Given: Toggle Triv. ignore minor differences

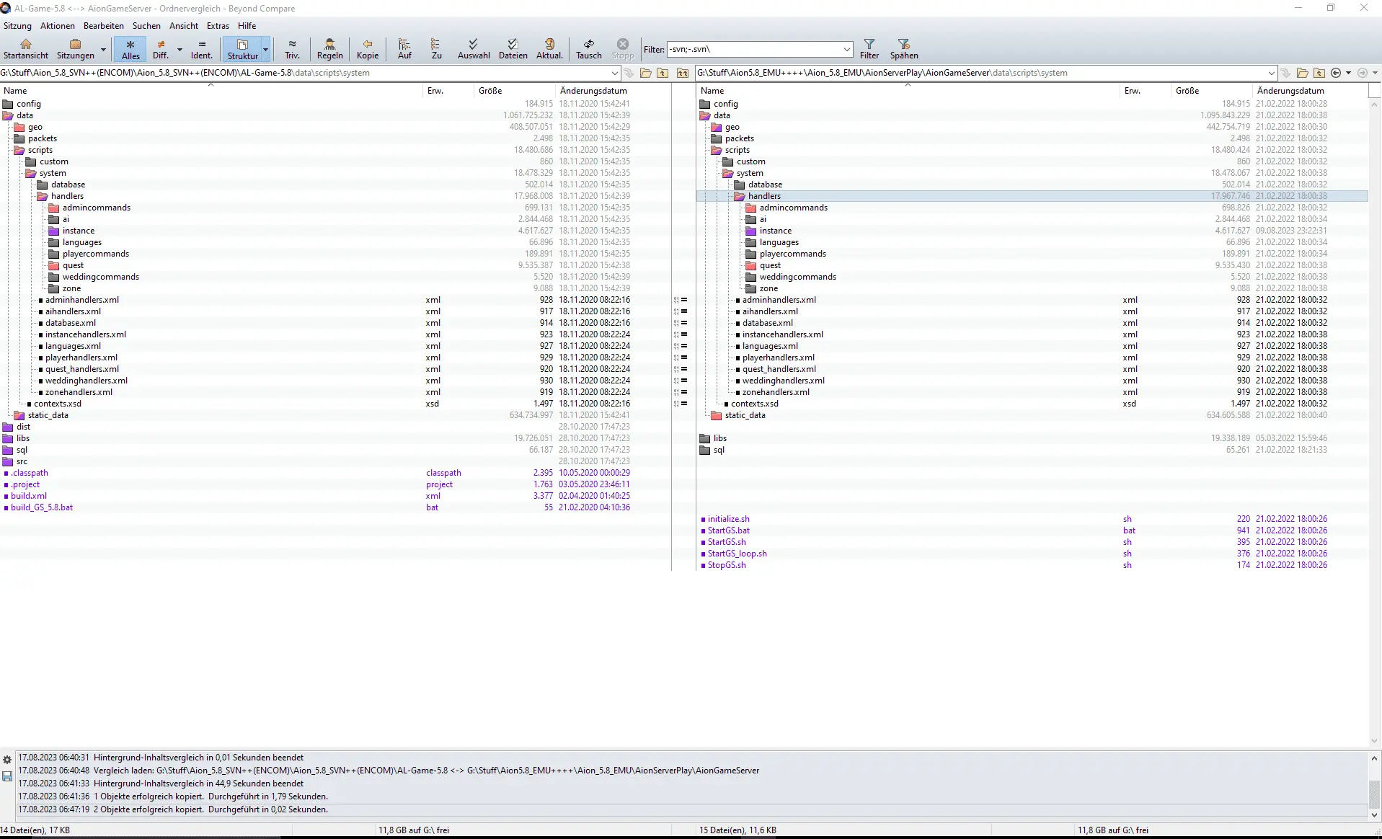Looking at the screenshot, I should click(x=292, y=49).
